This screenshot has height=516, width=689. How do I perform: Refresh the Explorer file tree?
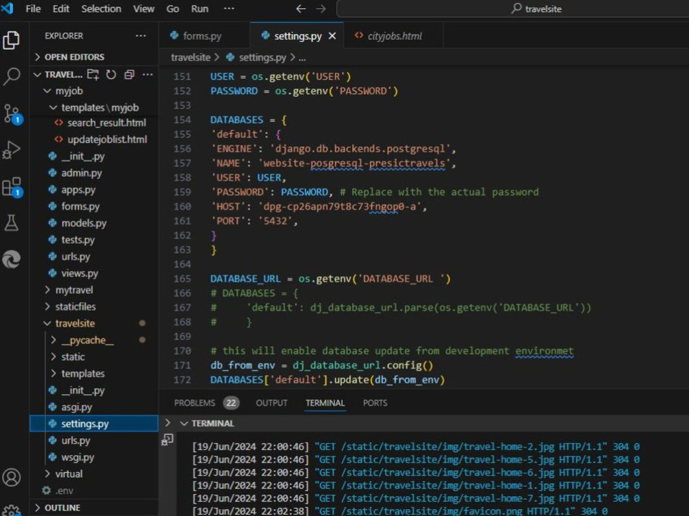coord(113,74)
